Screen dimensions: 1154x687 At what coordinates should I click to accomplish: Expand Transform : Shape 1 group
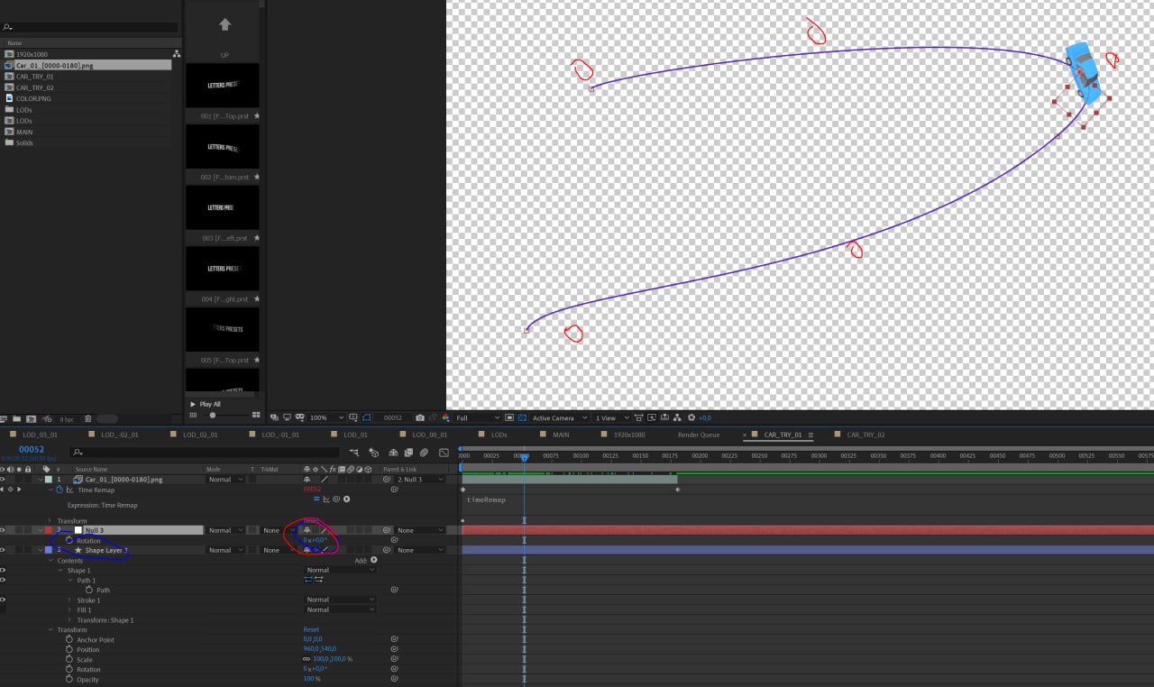point(69,619)
